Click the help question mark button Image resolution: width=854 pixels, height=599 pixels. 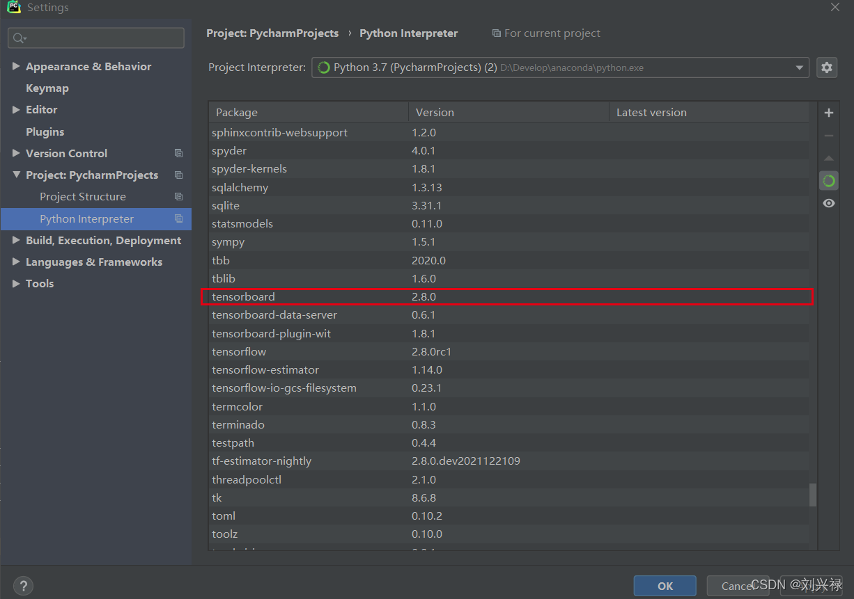pos(23,586)
